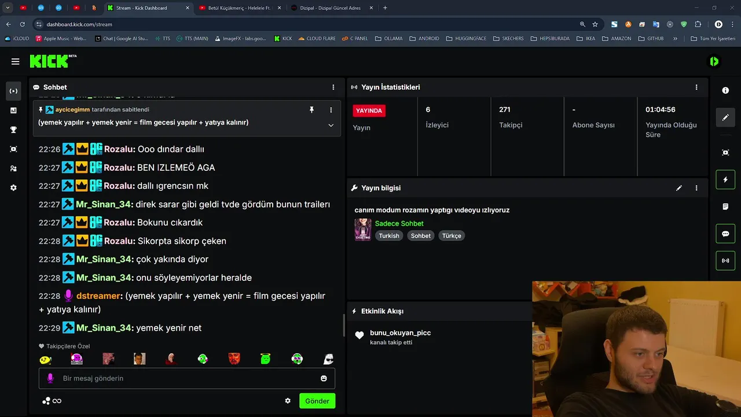Open the green profile avatar at top right
This screenshot has width=741, height=417.
point(714,61)
